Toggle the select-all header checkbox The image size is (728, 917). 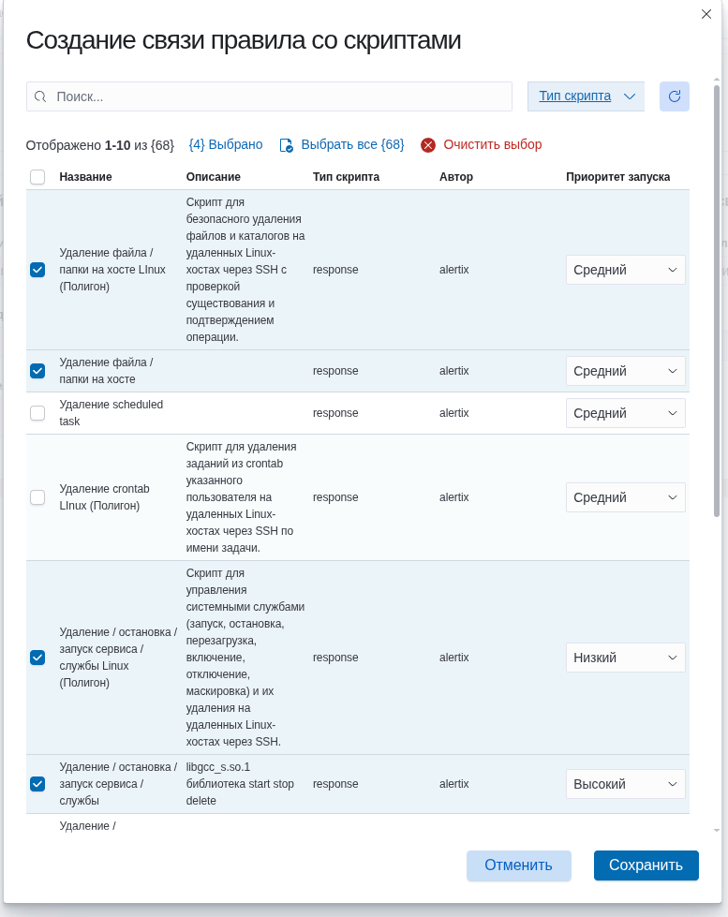(37, 177)
